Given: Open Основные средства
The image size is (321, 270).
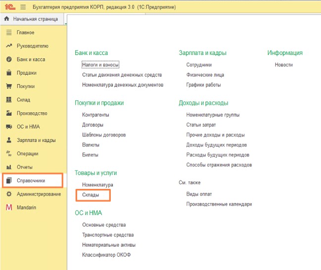Looking at the screenshot, I should pos(104,225).
